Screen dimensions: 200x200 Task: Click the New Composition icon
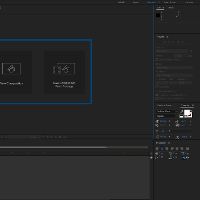pyautogui.click(x=12, y=68)
